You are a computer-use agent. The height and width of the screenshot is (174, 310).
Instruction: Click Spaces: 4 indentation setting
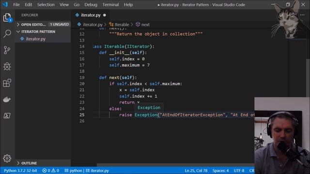click(x=220, y=171)
